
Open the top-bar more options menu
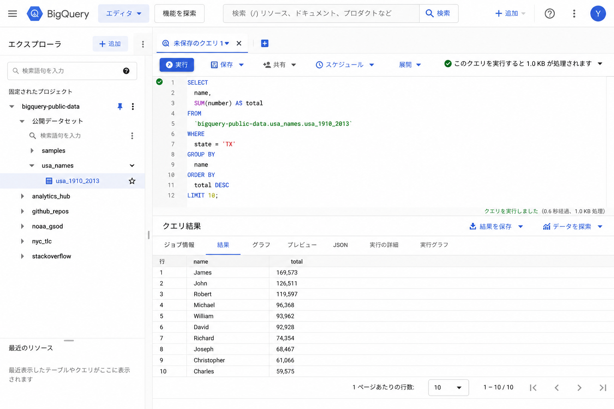[574, 14]
